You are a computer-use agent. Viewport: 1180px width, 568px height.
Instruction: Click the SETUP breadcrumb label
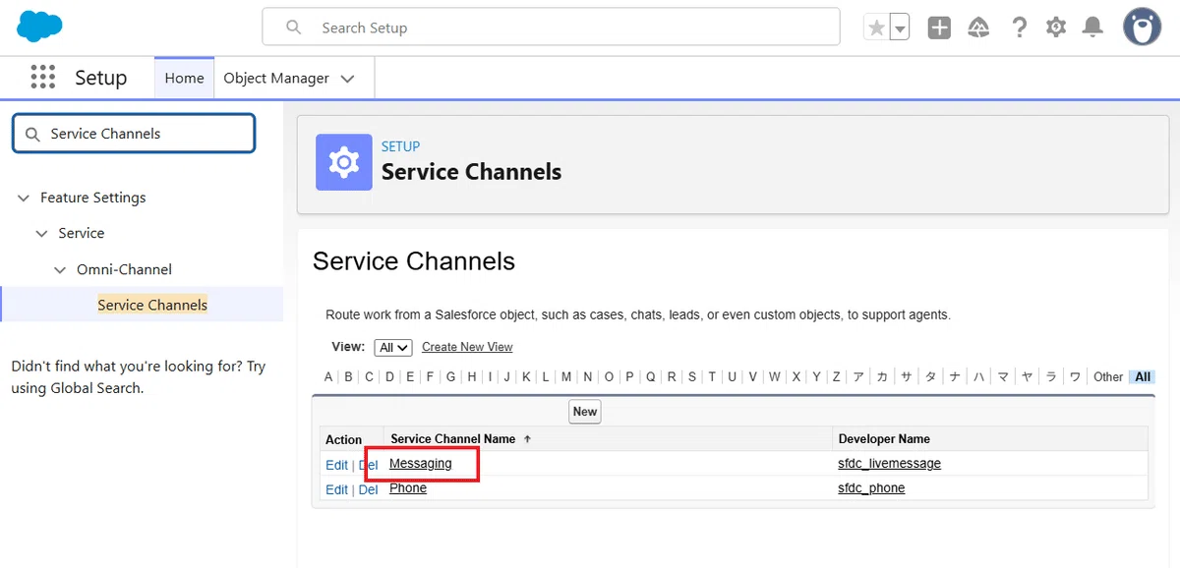pyautogui.click(x=400, y=146)
